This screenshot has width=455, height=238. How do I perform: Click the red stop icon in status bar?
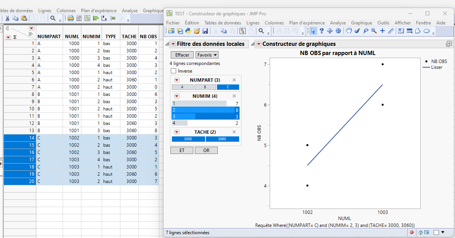click(412, 232)
